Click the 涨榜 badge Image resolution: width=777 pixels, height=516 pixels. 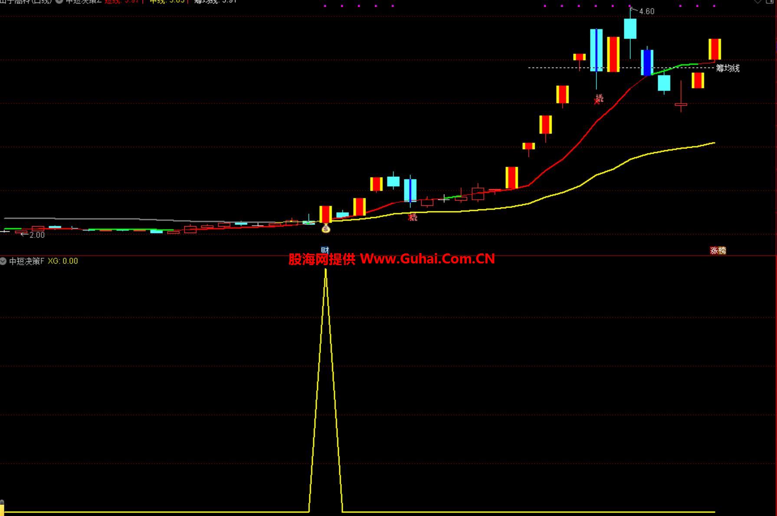pos(718,250)
